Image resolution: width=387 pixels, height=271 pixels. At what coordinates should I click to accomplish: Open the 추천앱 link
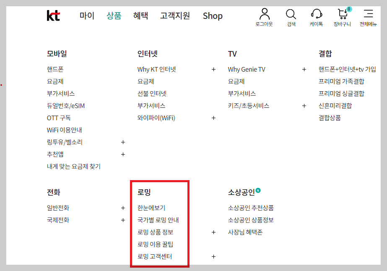pyautogui.click(x=55, y=155)
